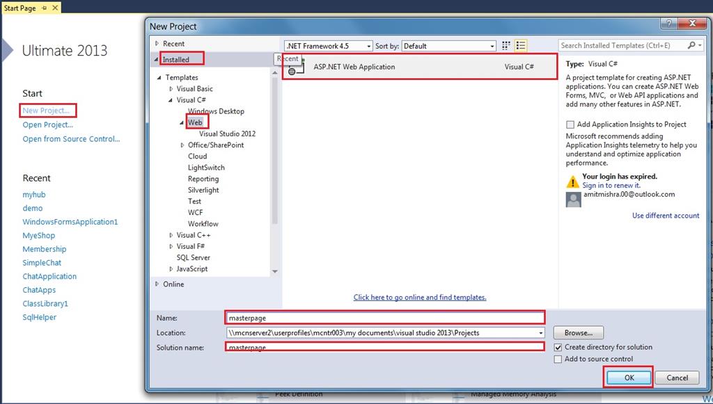Image resolution: width=713 pixels, height=404 pixels.
Task: Open recent project myhub
Action: pos(34,195)
